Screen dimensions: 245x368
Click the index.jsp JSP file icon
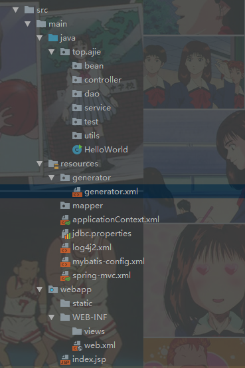(65, 359)
